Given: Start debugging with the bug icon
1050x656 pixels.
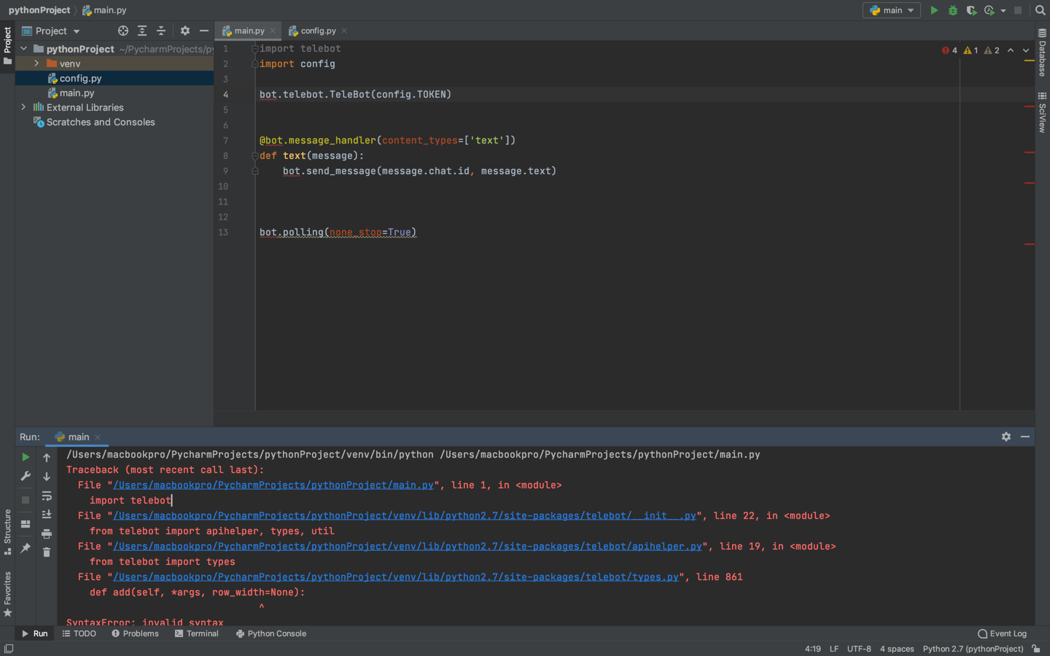Looking at the screenshot, I should 953,10.
